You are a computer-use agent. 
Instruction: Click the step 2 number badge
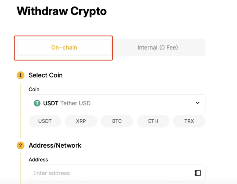click(x=20, y=145)
